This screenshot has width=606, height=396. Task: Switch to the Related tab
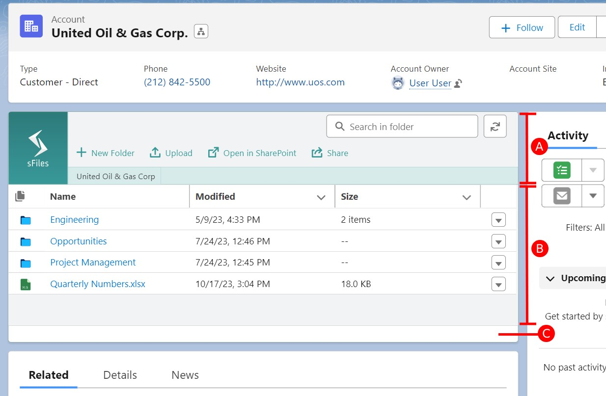click(x=49, y=375)
